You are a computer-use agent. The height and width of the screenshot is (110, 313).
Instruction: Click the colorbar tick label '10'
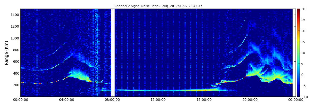[x=303, y=53]
